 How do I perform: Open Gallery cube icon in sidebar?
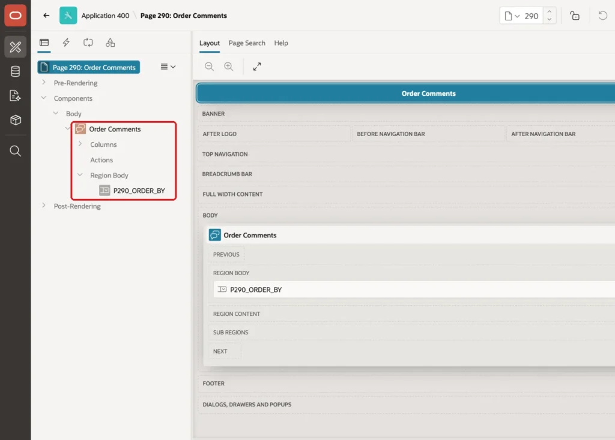tap(15, 120)
